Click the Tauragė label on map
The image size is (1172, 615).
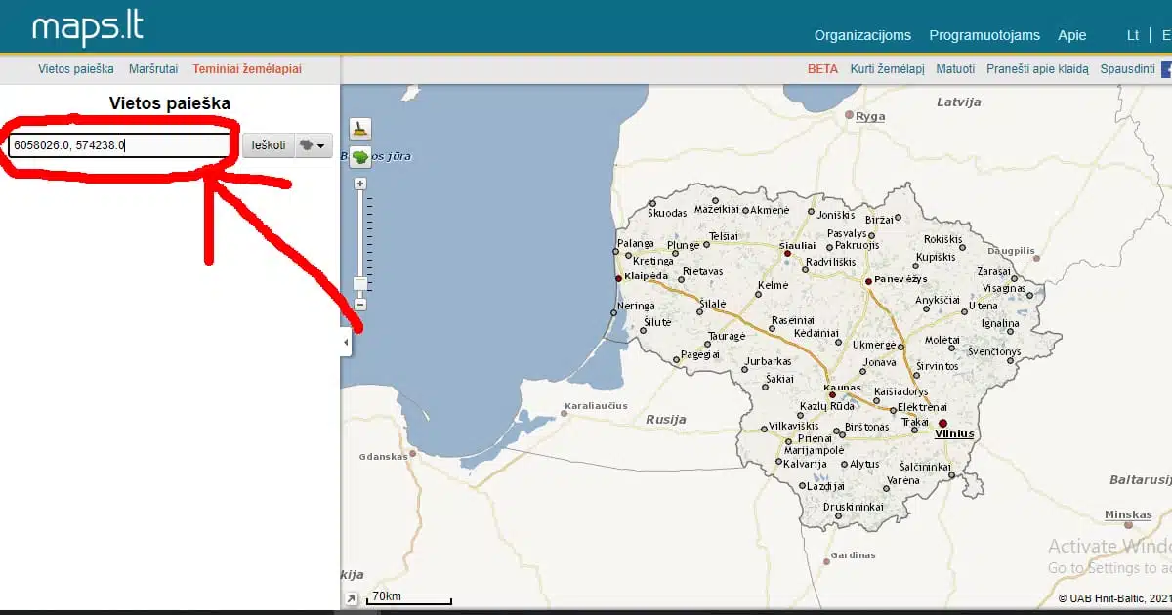tap(727, 336)
